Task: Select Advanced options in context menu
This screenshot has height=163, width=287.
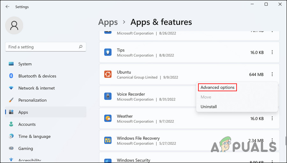Action: point(217,87)
